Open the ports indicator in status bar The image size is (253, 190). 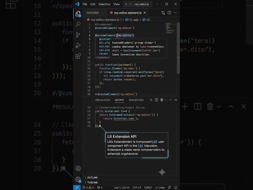click(100, 187)
